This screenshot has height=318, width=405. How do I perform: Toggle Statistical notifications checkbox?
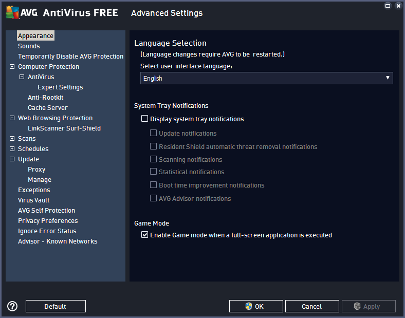point(154,172)
